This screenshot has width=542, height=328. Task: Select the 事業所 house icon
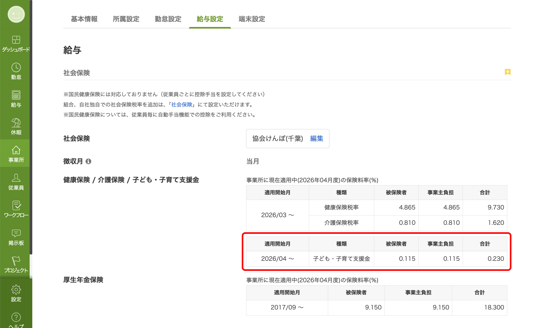16,151
